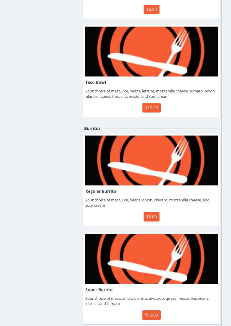Image resolution: width=231 pixels, height=326 pixels.
Task: Click the Taco Bowl ingredients description
Action: tap(150, 94)
